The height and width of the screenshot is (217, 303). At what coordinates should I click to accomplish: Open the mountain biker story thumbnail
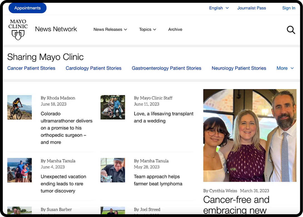click(19, 107)
